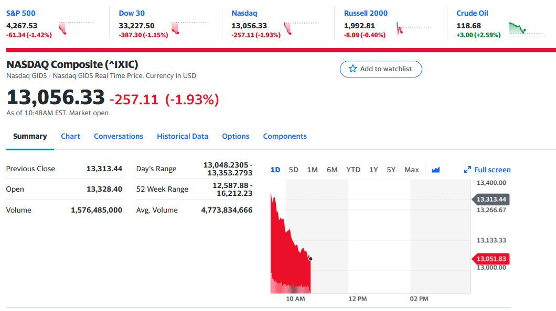Screen dimensions: 556x311
Task: Click the Crude Oil change +3.00 (+2.59%)
Action: click(478, 35)
